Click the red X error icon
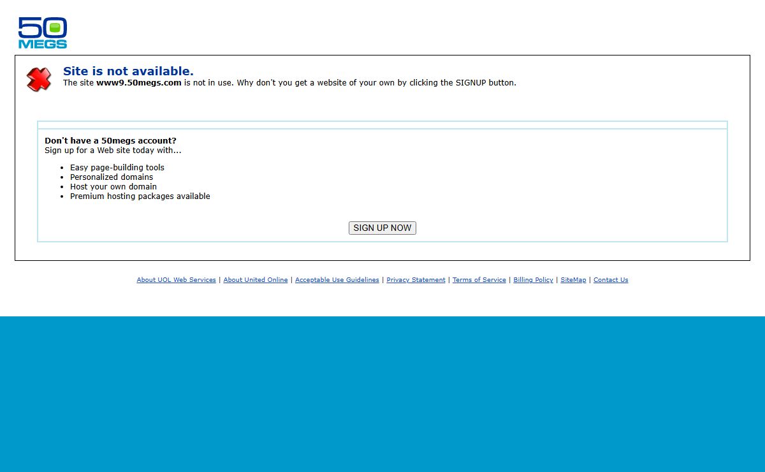Viewport: 765px width, 472px height. coord(39,79)
